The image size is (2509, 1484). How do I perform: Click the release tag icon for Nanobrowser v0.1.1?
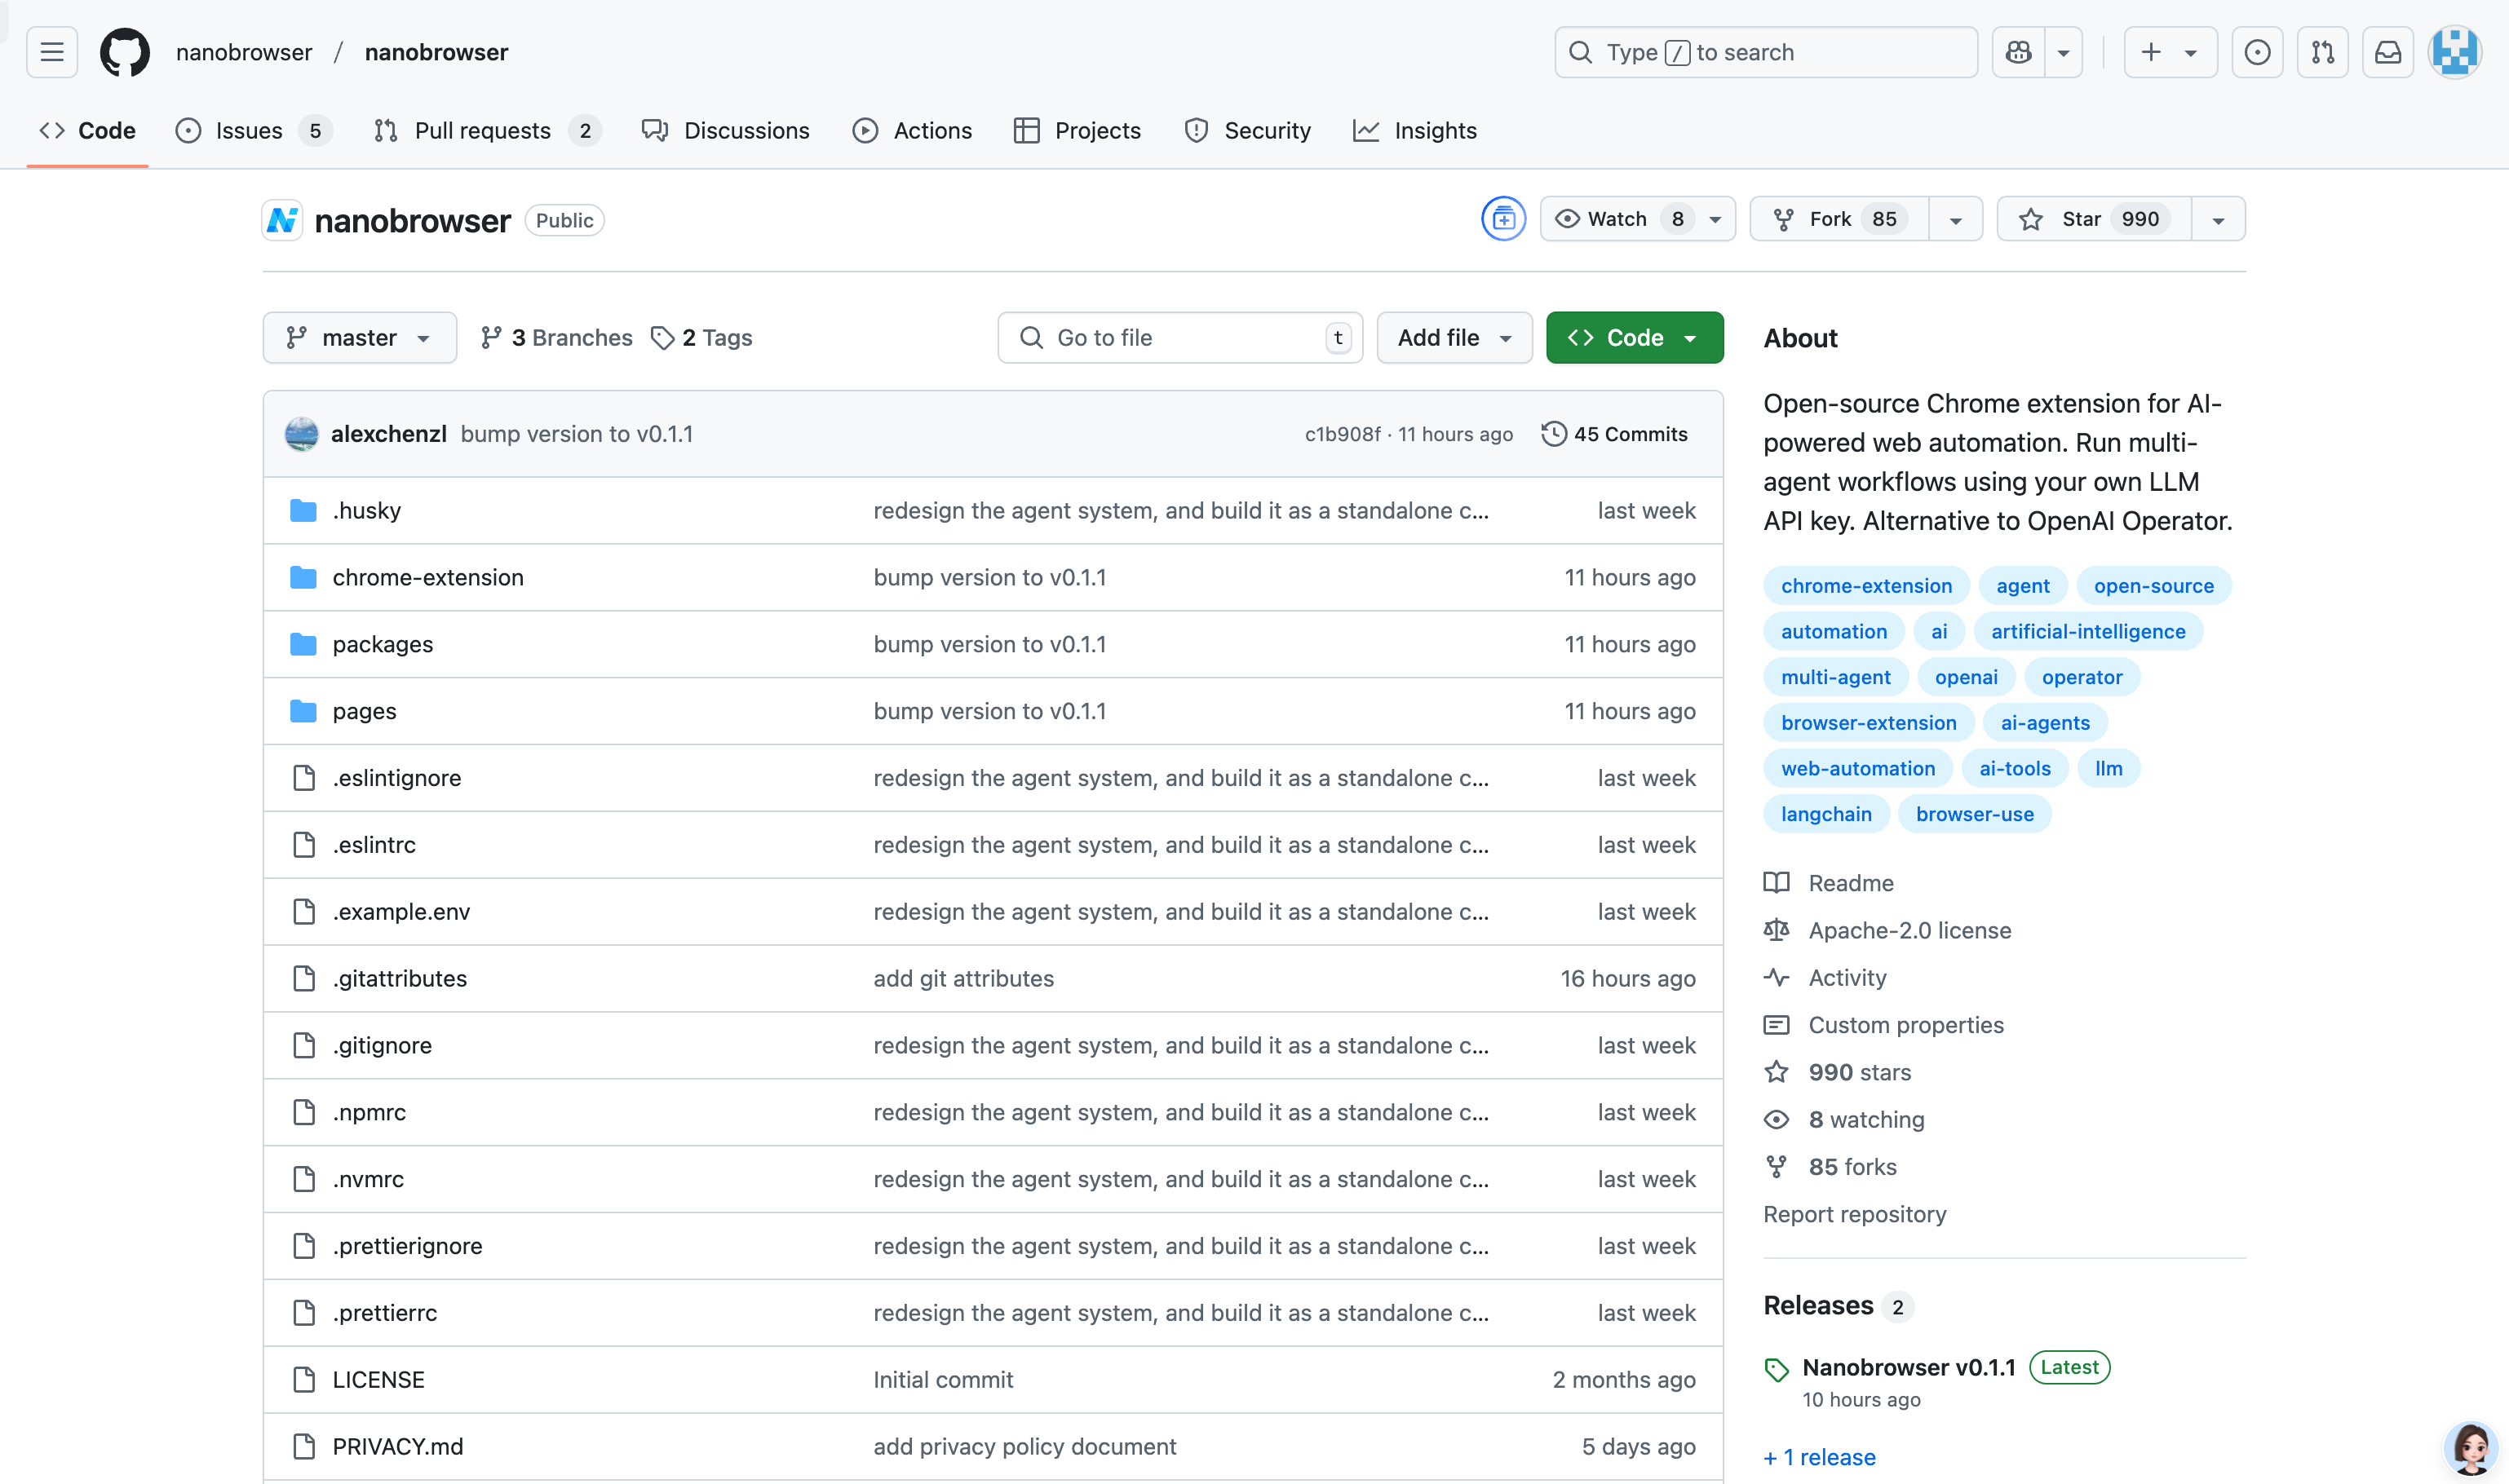tap(1777, 1370)
